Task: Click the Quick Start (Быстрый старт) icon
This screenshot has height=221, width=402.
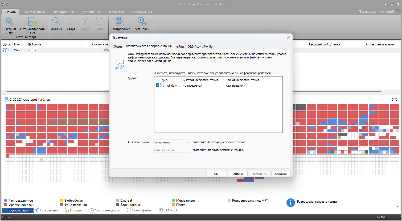Action: (x=9, y=22)
